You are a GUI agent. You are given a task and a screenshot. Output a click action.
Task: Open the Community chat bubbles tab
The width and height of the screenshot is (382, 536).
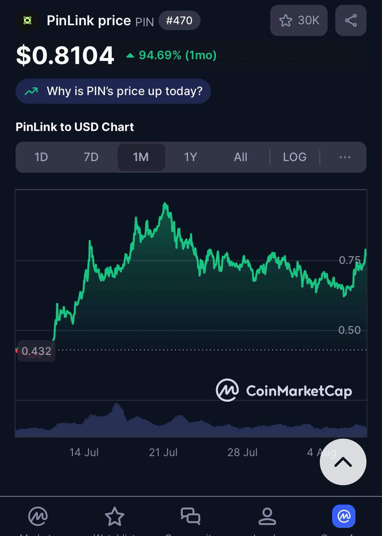click(191, 516)
